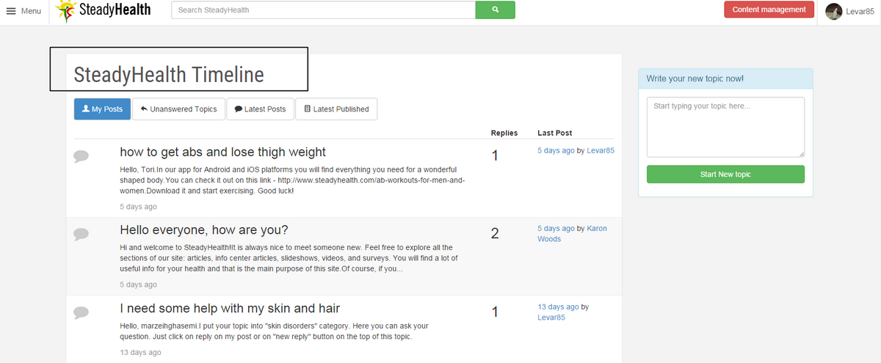The image size is (881, 363).
Task: Click the Last Post column header
Action: click(x=554, y=133)
